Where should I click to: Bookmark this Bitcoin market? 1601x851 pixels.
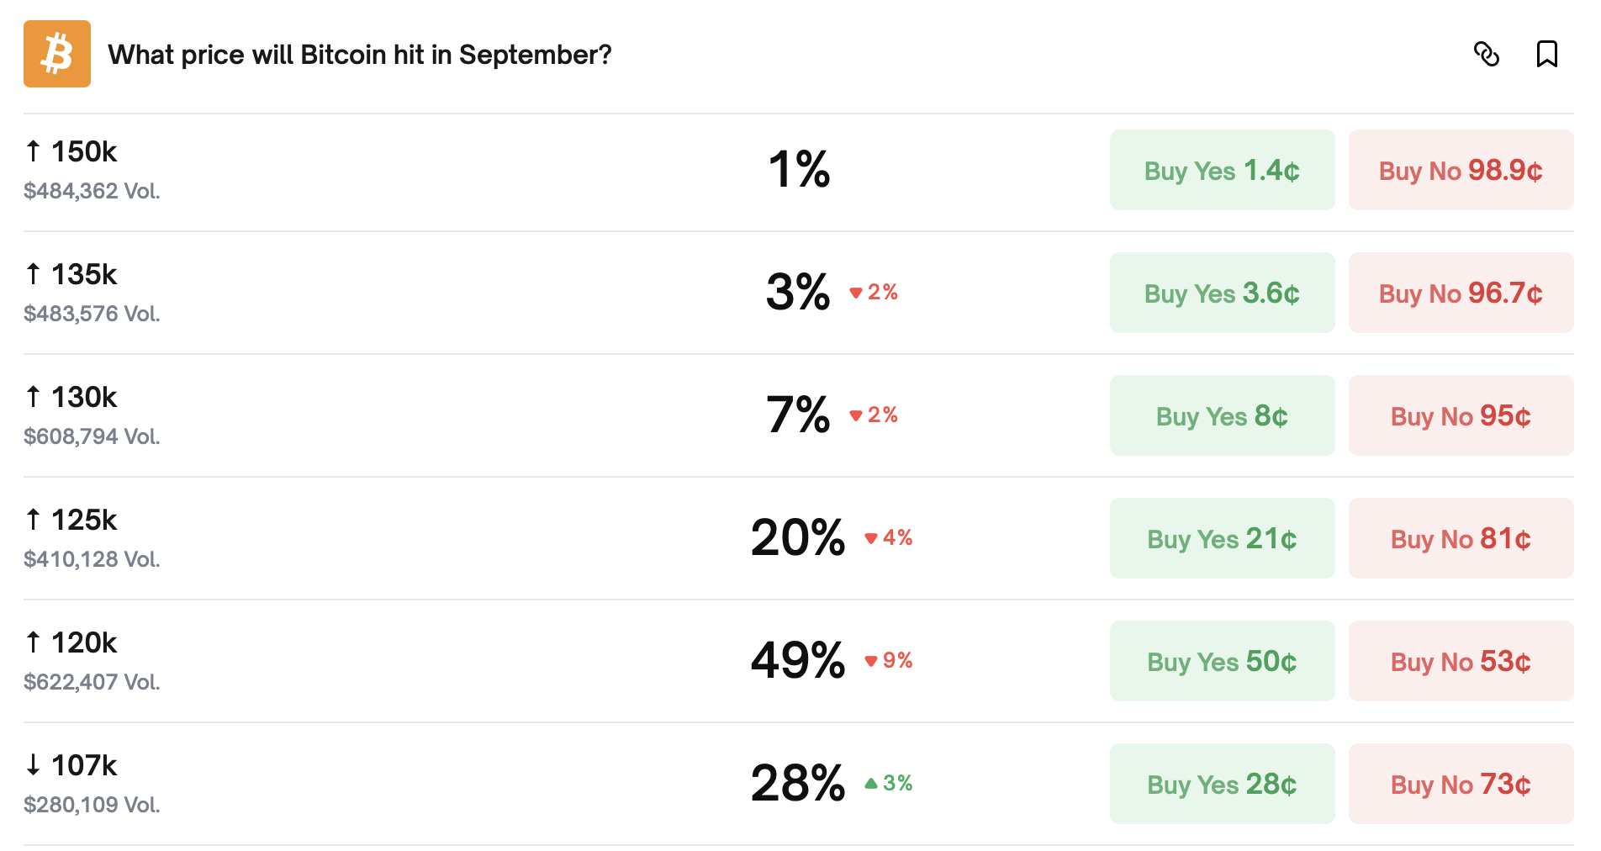pyautogui.click(x=1546, y=54)
